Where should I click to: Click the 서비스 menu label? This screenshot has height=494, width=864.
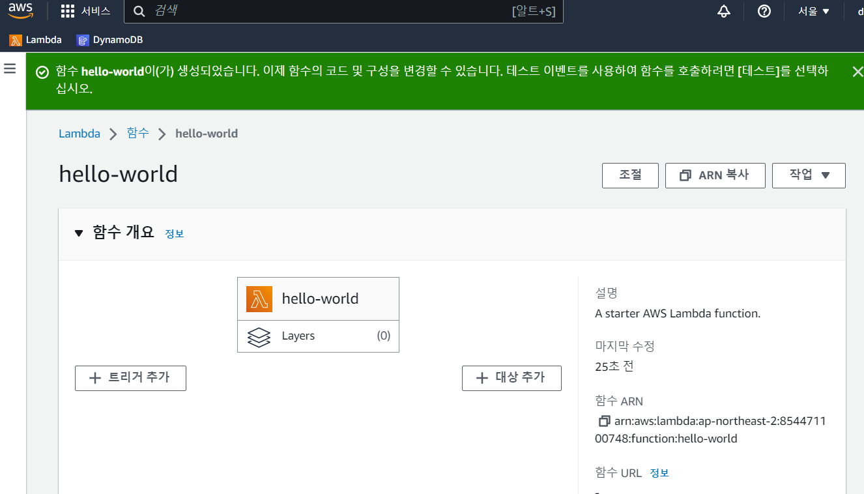(x=96, y=11)
